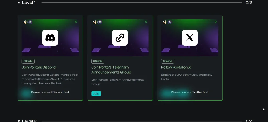
Task: Toggle the star on the Telegram card
Action: tap(146, 21)
